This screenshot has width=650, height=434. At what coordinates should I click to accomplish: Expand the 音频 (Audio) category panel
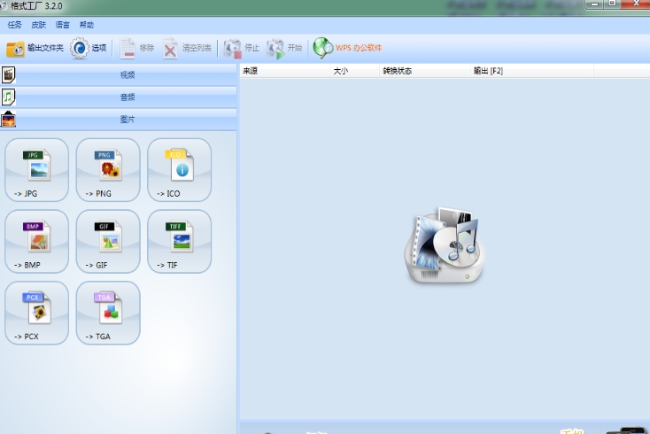coord(127,97)
